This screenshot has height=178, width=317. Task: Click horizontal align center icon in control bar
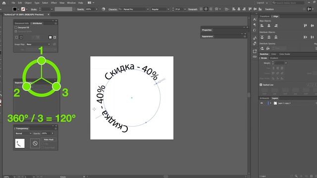tap(239, 9)
